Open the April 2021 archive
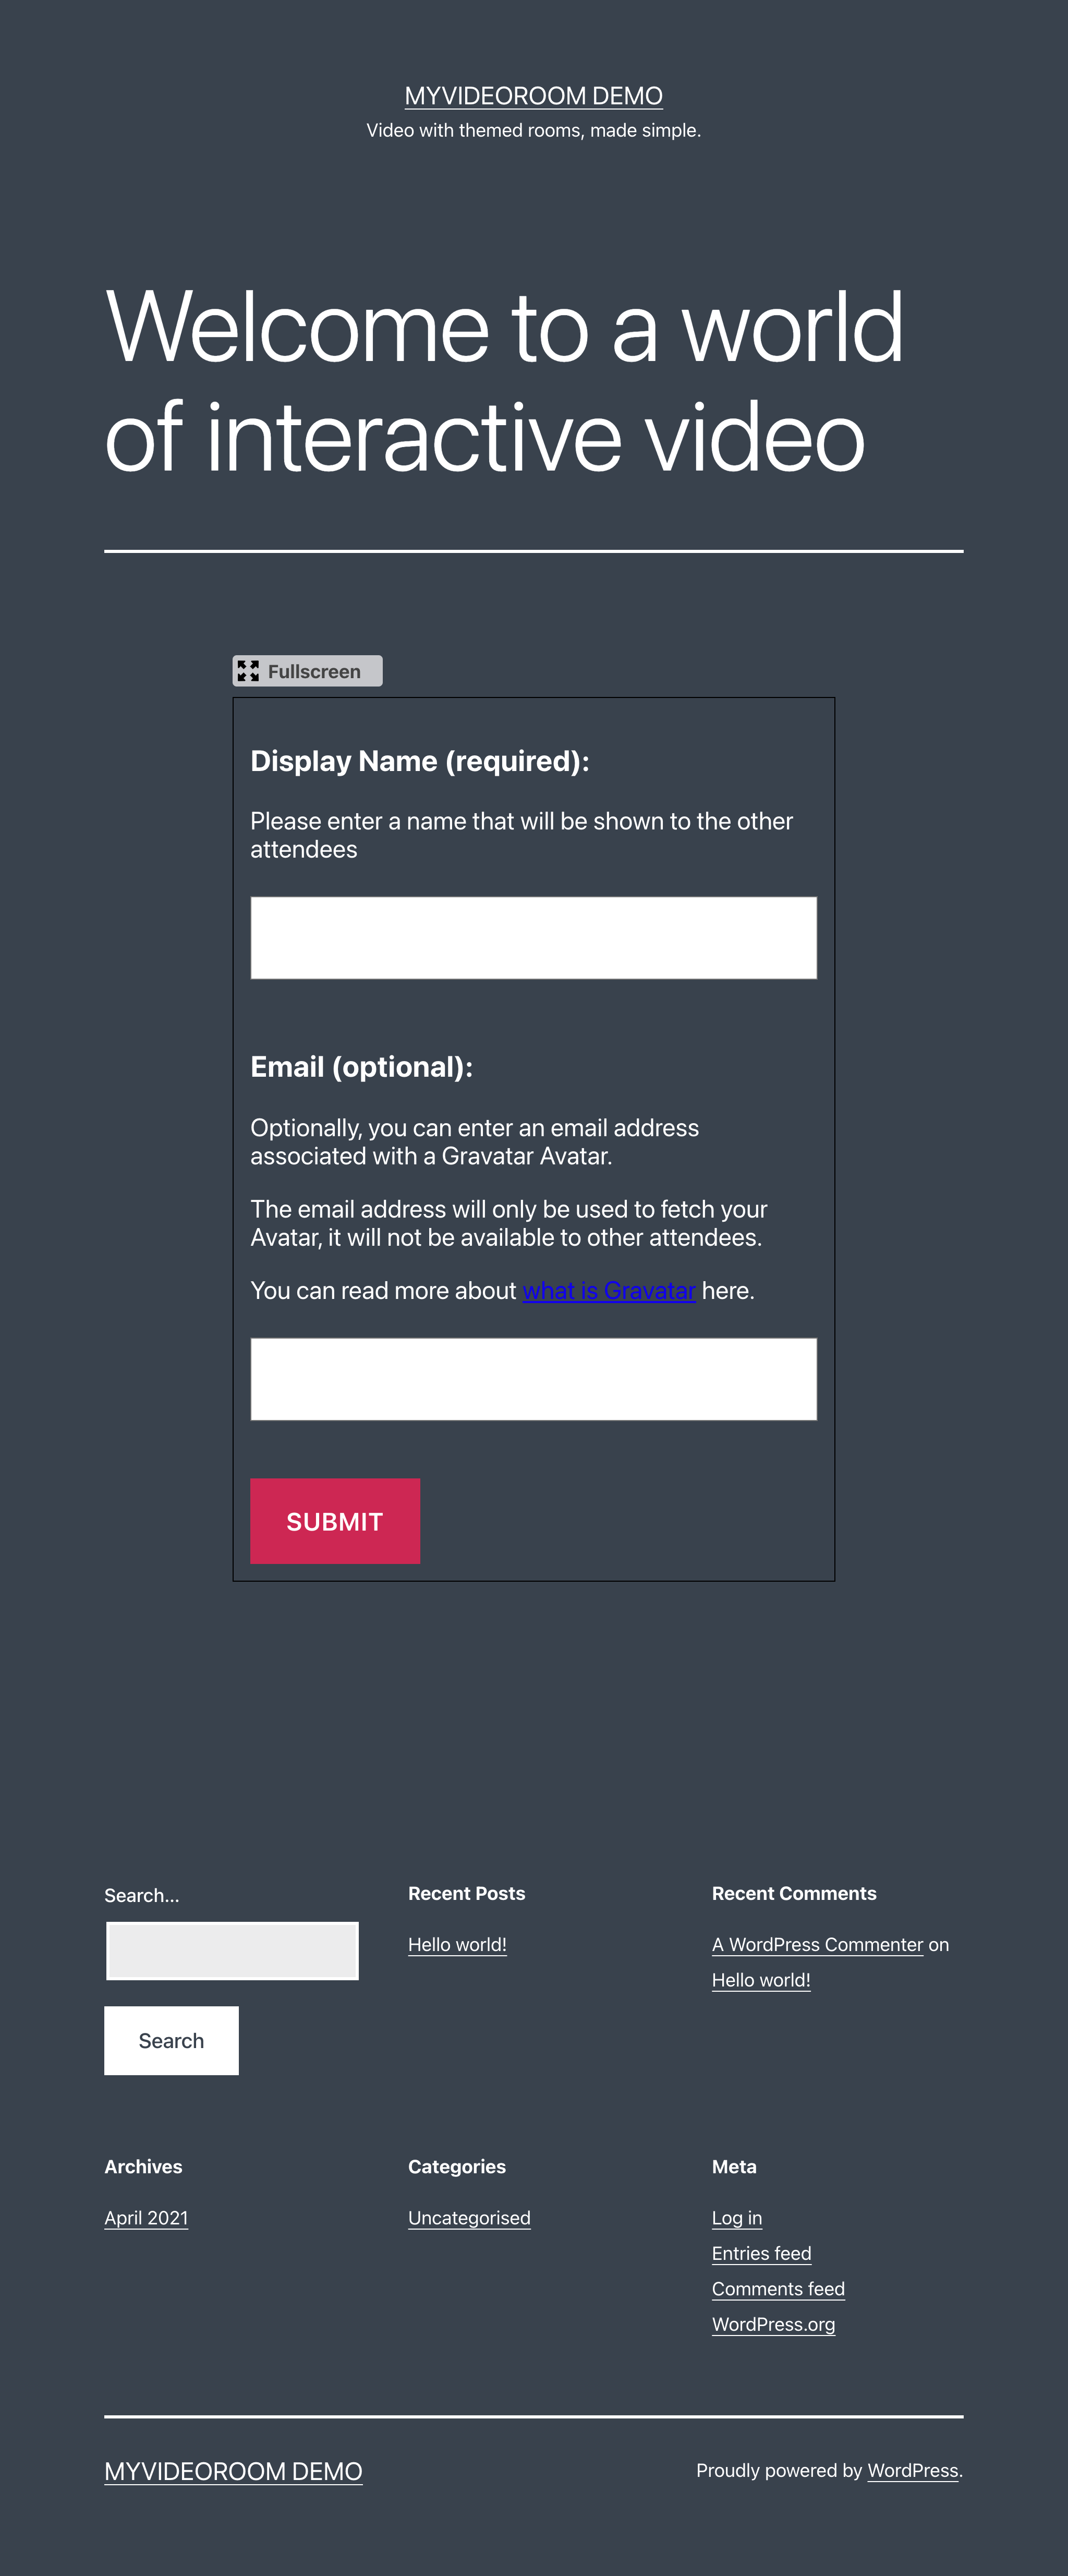The image size is (1068, 2576). 146,2217
